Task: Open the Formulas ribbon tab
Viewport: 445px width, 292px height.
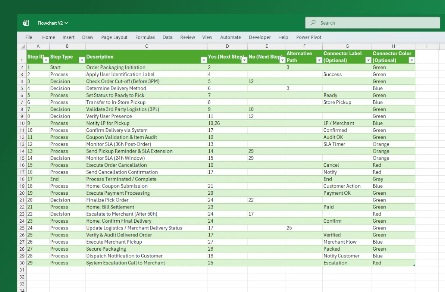Action: 145,37
